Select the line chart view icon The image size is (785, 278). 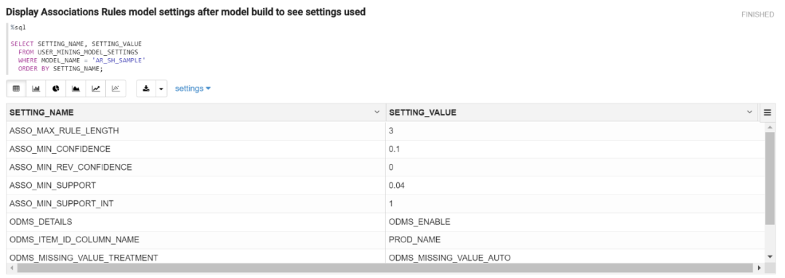(x=96, y=89)
